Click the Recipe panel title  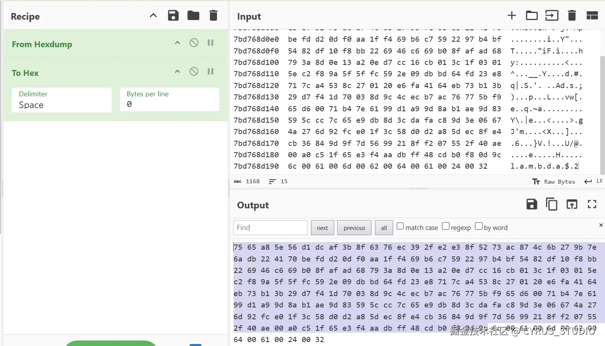point(25,17)
